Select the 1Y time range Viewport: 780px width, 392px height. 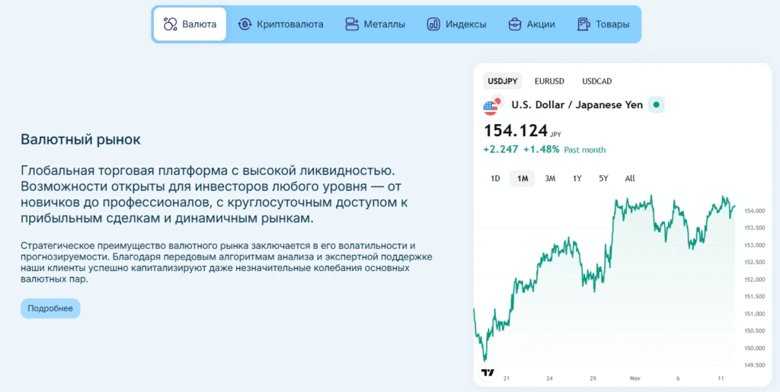[x=577, y=179]
